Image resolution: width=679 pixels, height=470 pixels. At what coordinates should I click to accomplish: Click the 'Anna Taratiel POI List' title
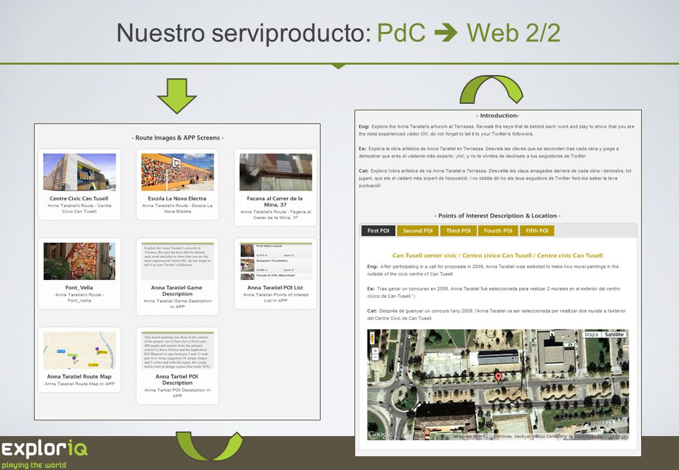[275, 288]
